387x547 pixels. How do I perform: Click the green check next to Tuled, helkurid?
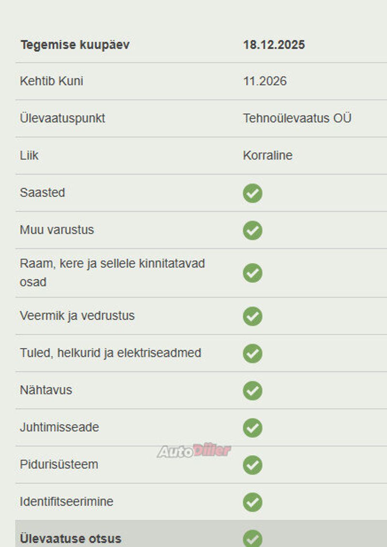point(253,354)
